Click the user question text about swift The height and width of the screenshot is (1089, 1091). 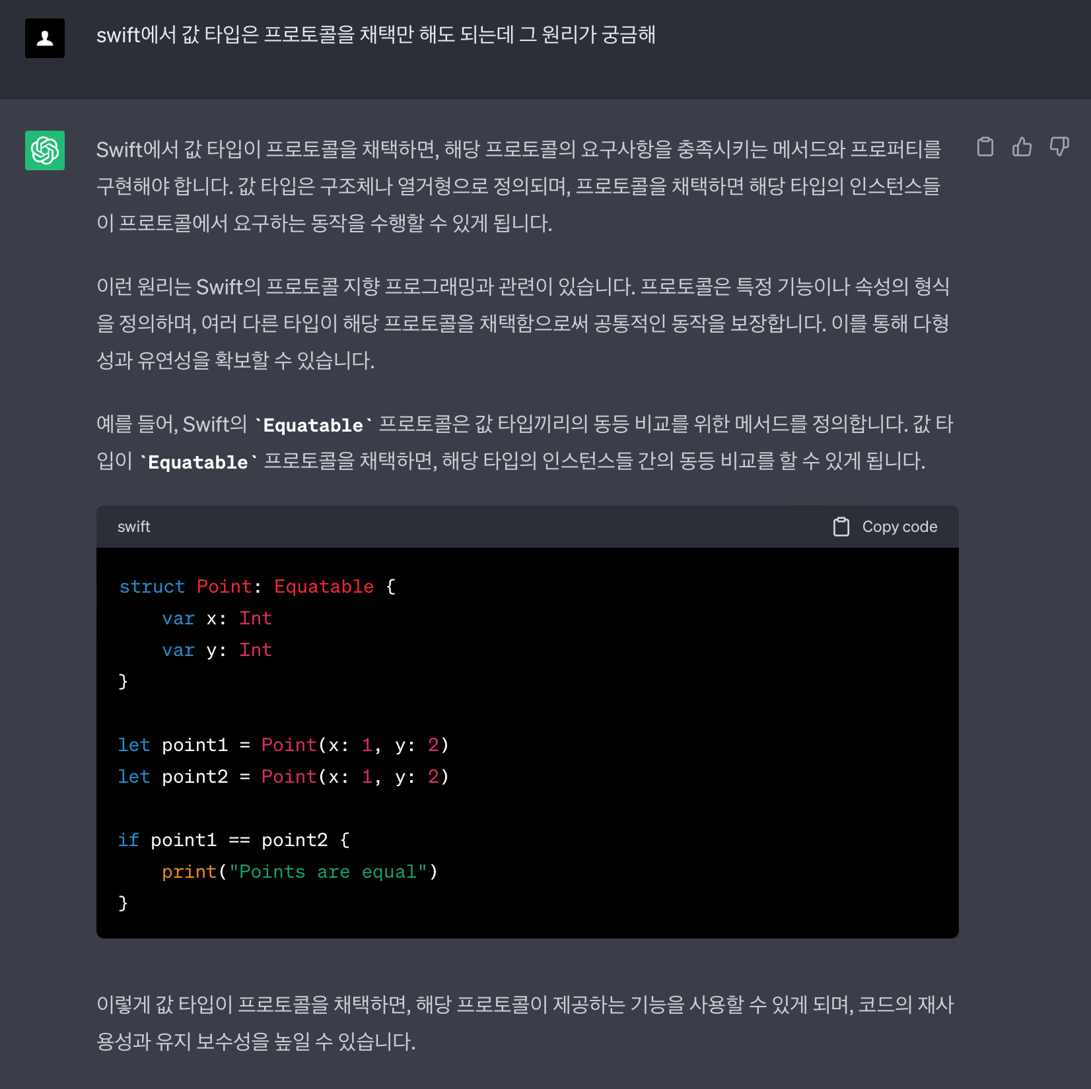(x=376, y=35)
